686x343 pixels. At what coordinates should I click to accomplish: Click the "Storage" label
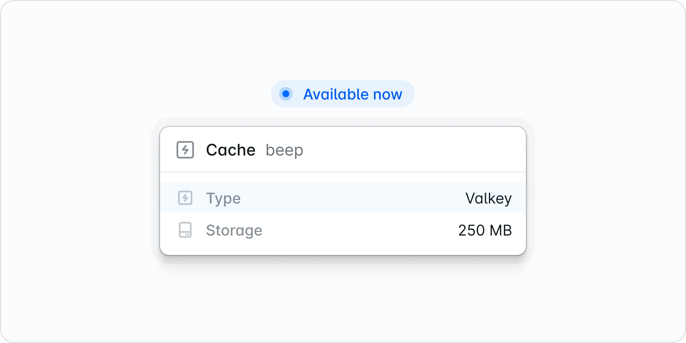234,230
